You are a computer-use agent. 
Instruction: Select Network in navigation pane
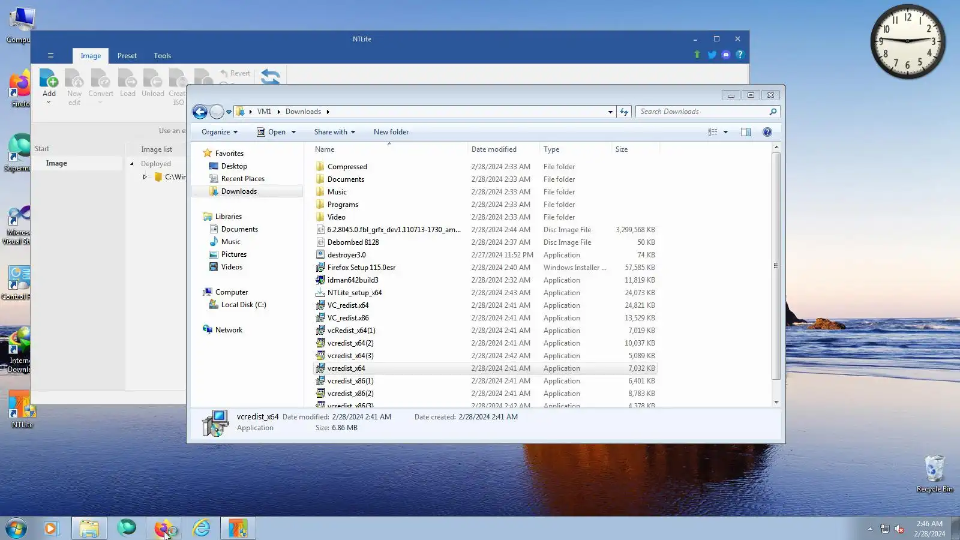coord(229,330)
